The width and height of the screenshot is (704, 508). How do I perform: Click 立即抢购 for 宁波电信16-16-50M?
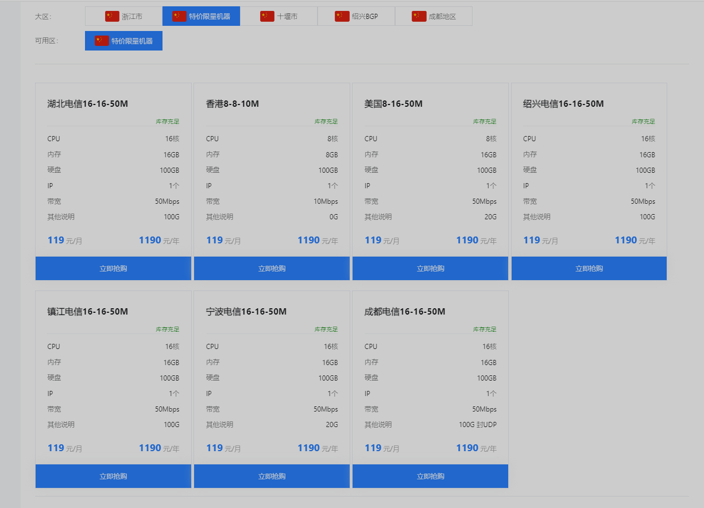pyautogui.click(x=272, y=476)
